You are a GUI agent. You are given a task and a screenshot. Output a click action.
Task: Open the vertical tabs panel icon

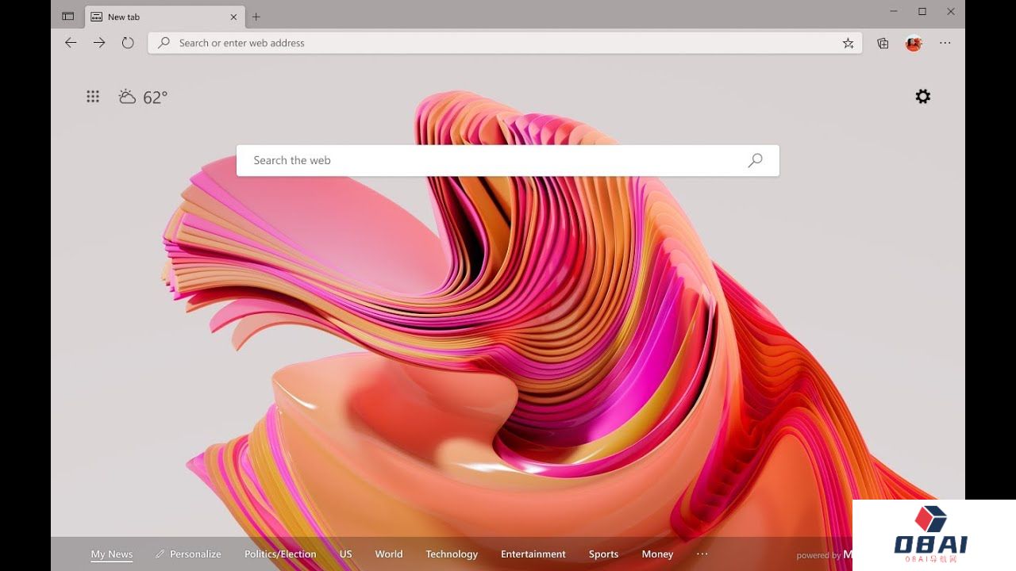[68, 16]
